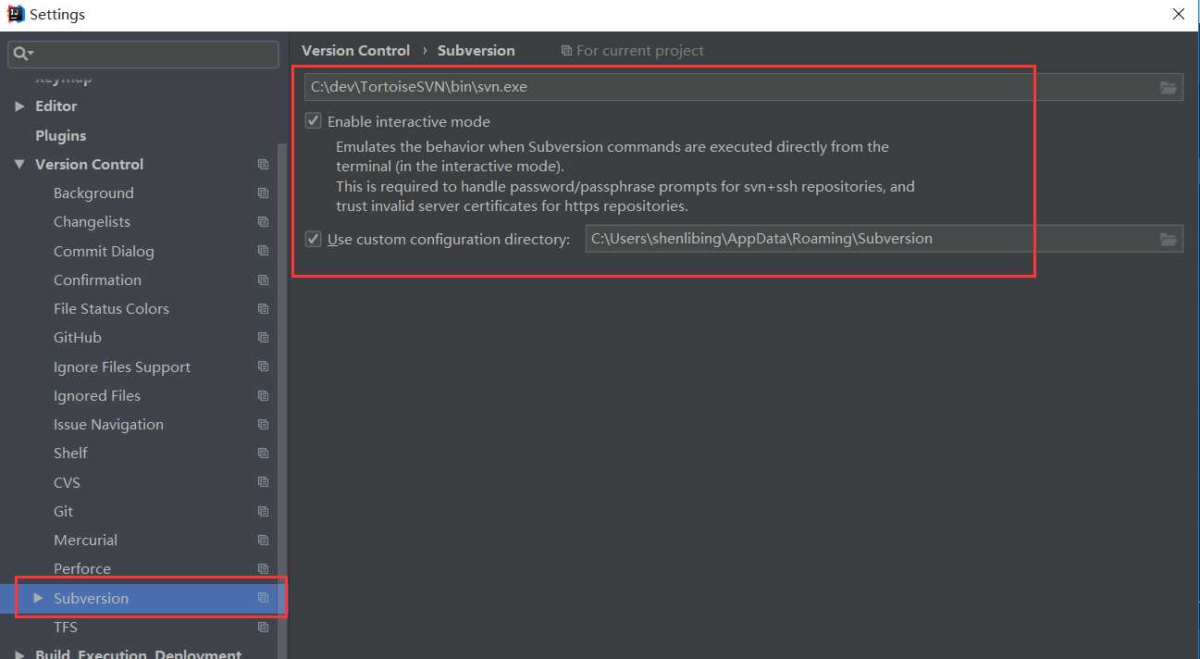Click the project-level icon beside Ignored Files
This screenshot has width=1200, height=659.
263,395
